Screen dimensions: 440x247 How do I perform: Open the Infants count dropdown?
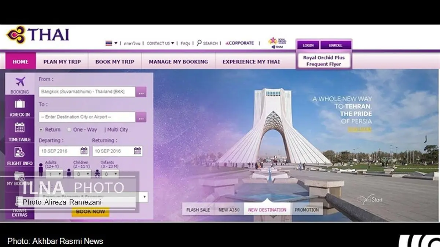click(110, 174)
